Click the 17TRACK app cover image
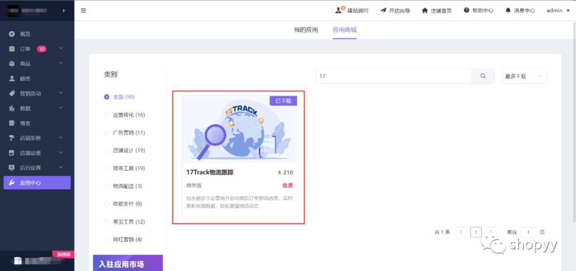The height and width of the screenshot is (271, 576). pyautogui.click(x=239, y=129)
